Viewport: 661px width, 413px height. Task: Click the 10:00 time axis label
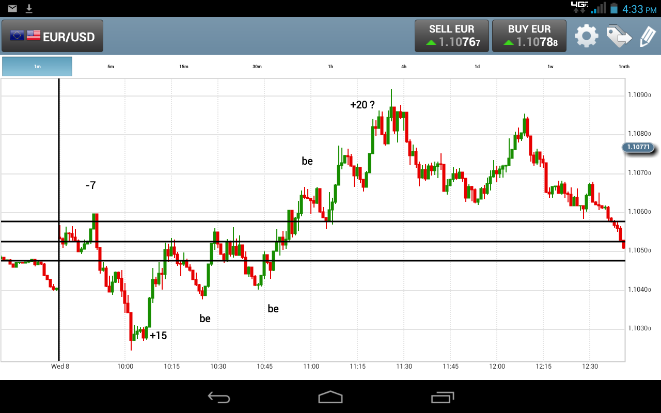tap(125, 367)
